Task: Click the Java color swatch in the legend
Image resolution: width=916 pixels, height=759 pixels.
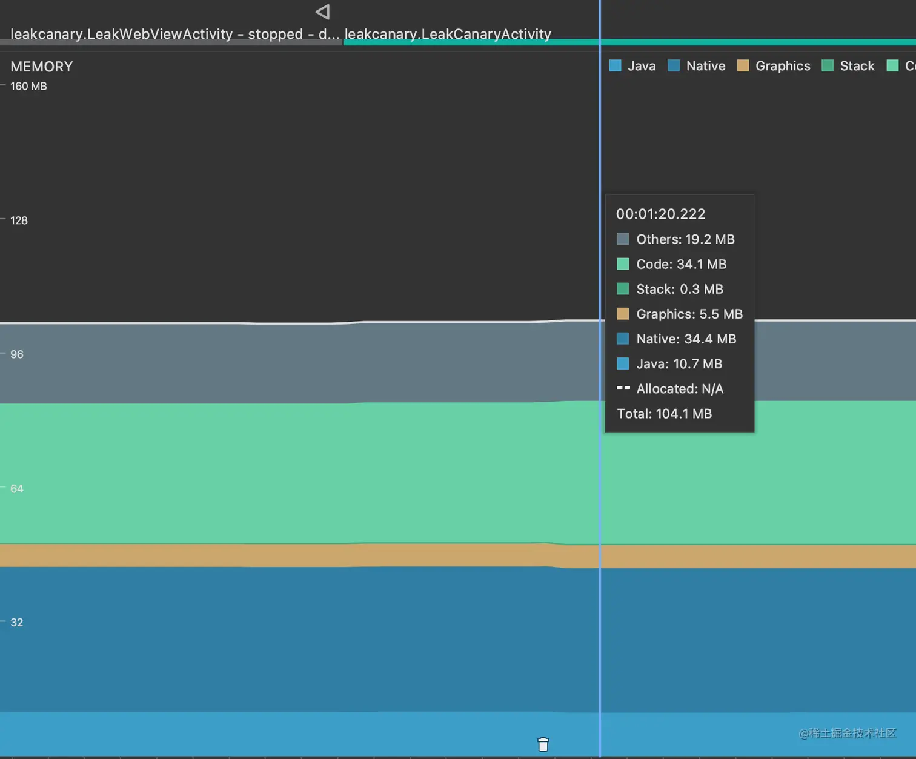Action: tap(615, 66)
